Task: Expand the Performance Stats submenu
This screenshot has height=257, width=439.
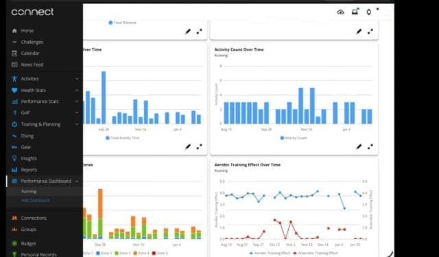Action: (x=77, y=102)
